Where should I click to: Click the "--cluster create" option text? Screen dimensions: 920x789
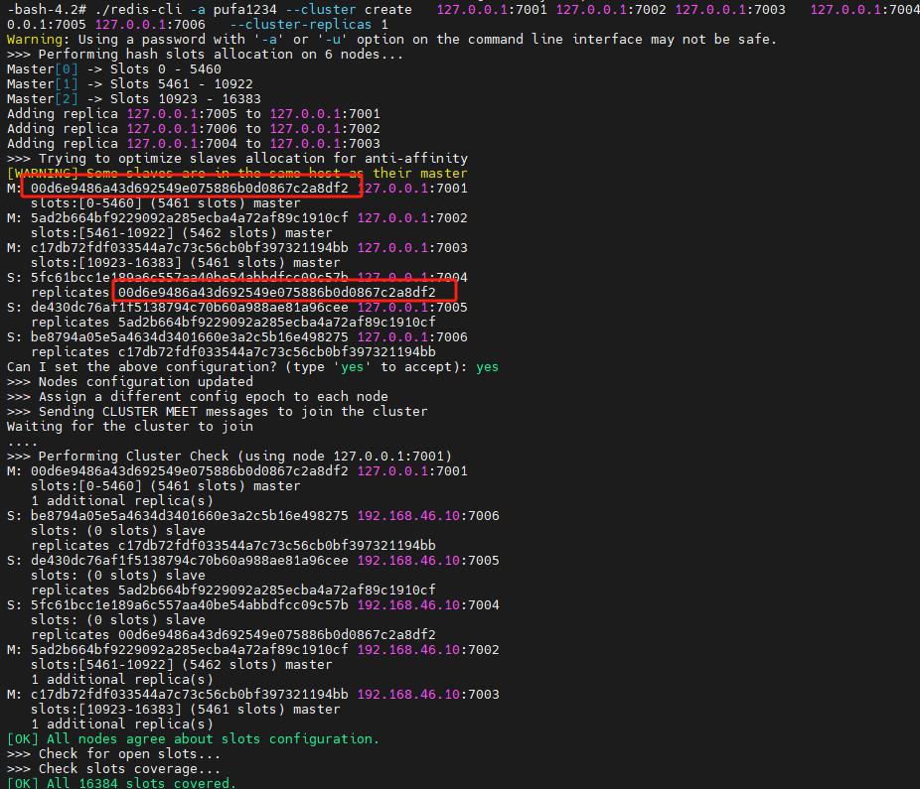349,9
